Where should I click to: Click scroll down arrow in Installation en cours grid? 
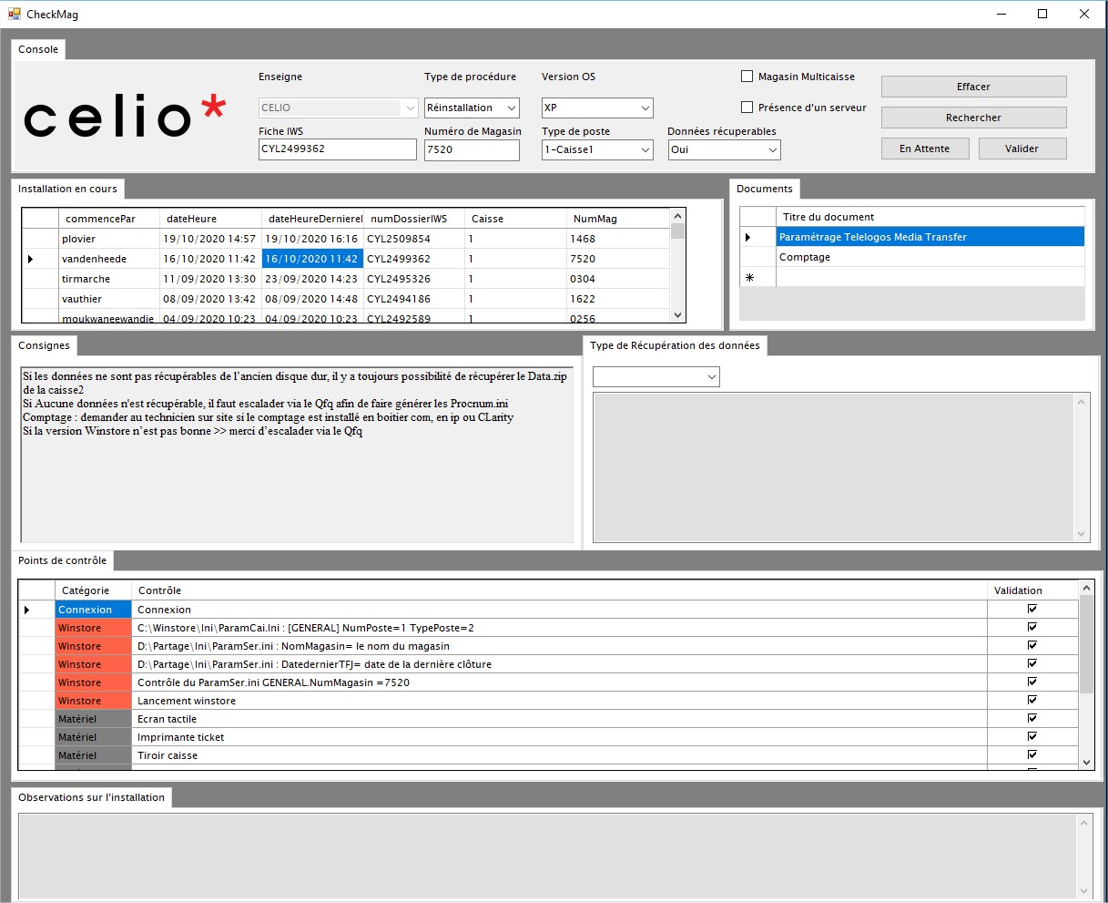coord(676,315)
